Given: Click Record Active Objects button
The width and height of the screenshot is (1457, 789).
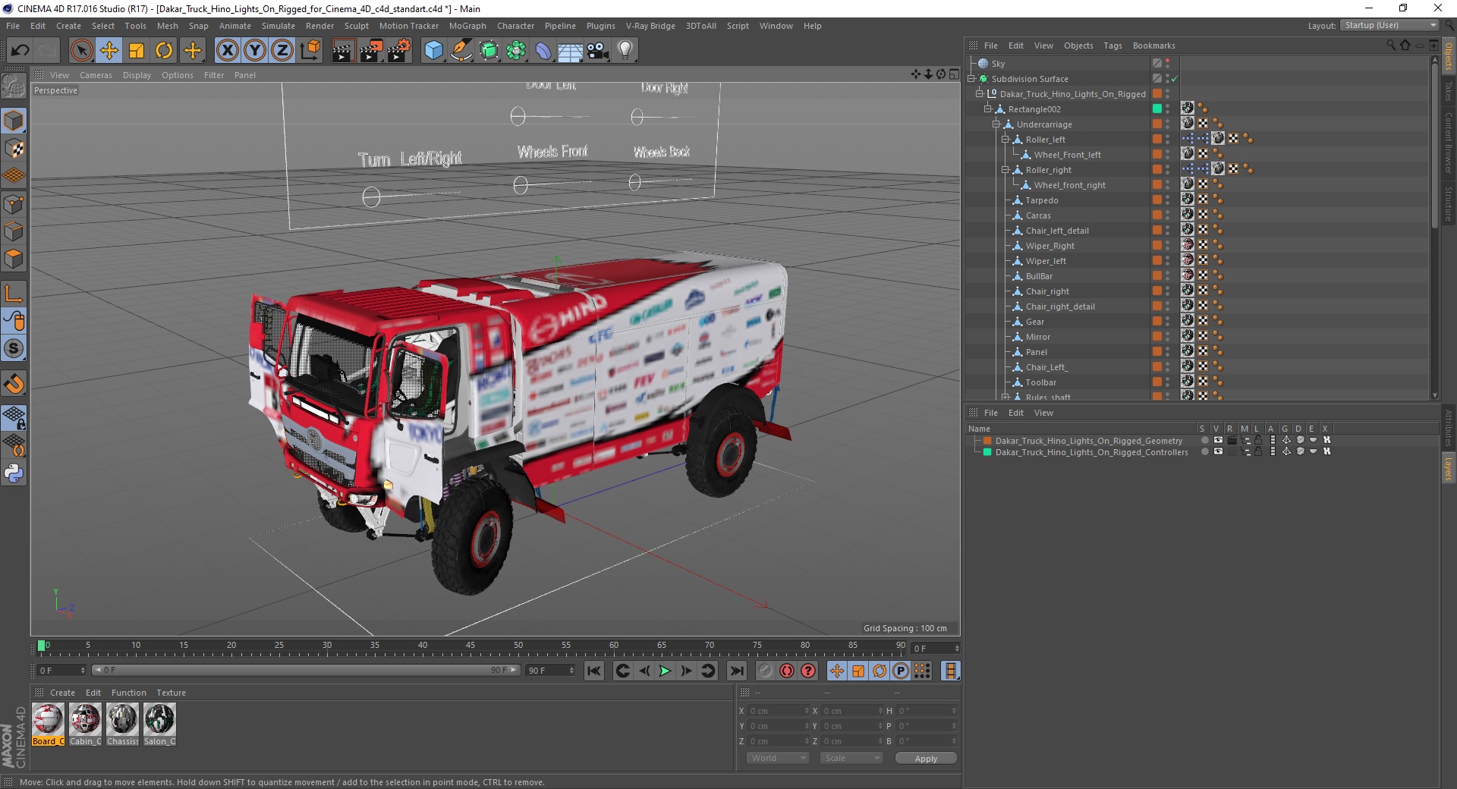Looking at the screenshot, I should tap(765, 671).
